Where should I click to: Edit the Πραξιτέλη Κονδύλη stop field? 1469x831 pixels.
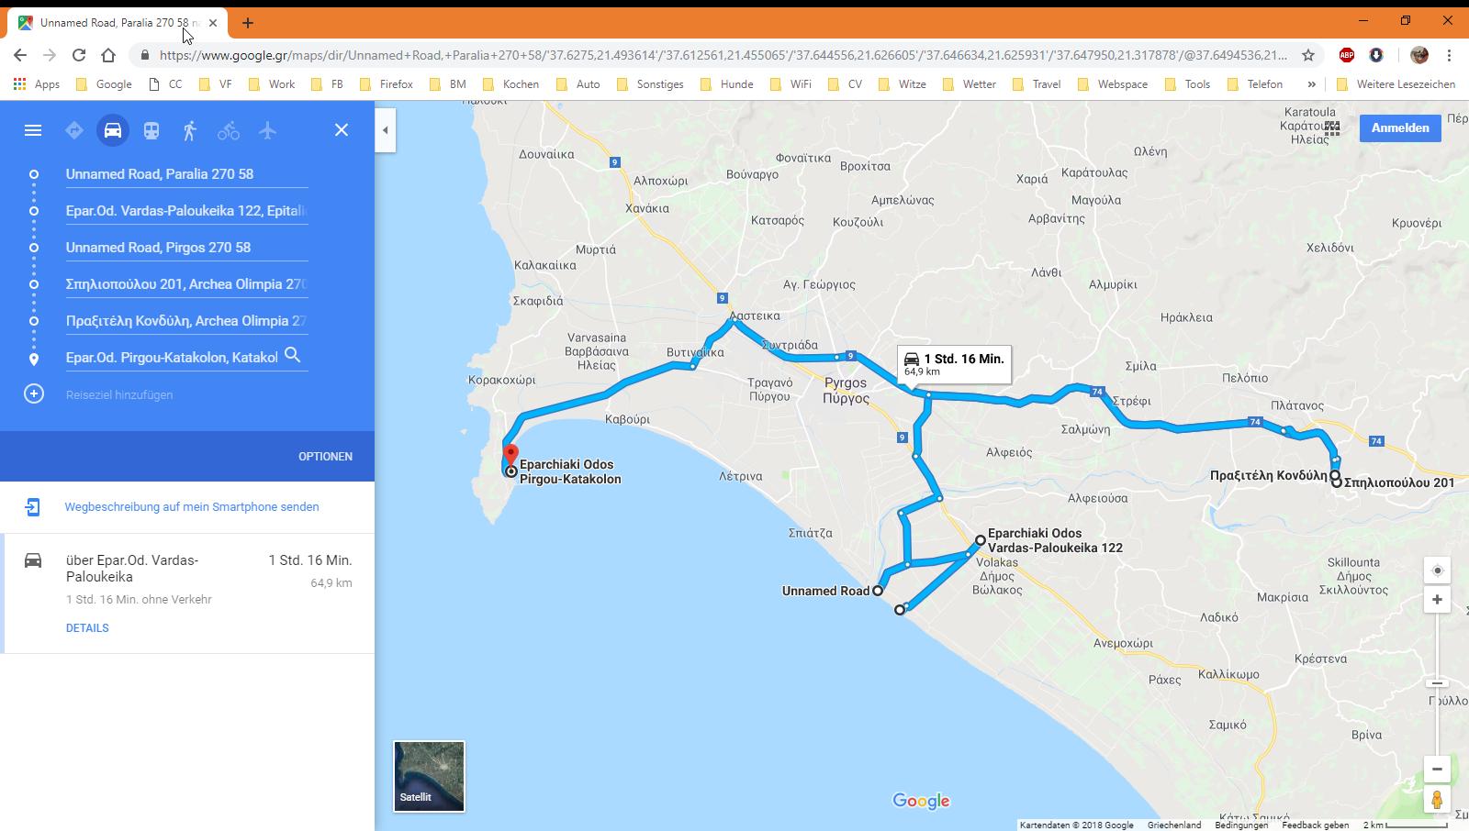(186, 321)
